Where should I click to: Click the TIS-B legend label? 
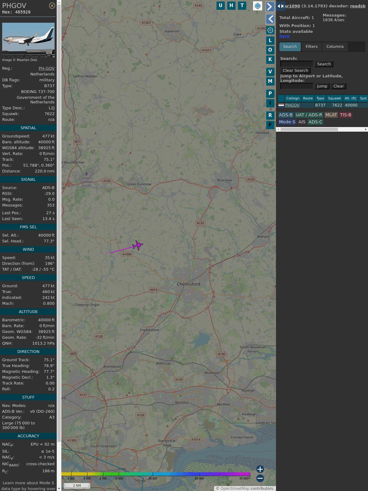pyautogui.click(x=345, y=115)
